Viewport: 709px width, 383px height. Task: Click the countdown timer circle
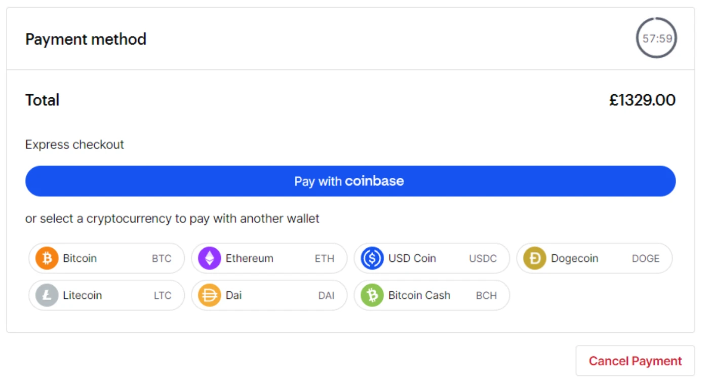pyautogui.click(x=657, y=38)
